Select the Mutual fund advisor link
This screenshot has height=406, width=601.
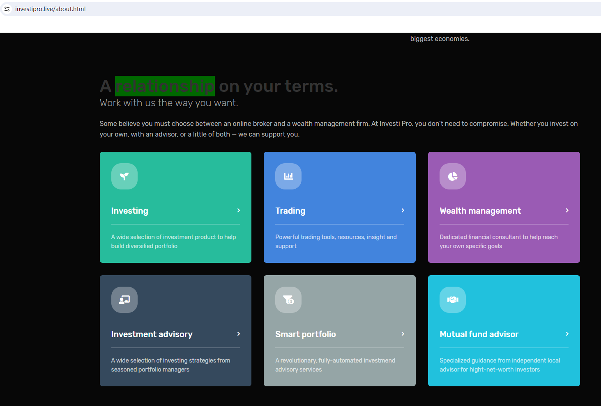[x=479, y=334]
